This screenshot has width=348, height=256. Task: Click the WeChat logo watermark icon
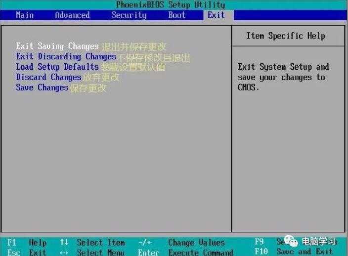point(291,241)
